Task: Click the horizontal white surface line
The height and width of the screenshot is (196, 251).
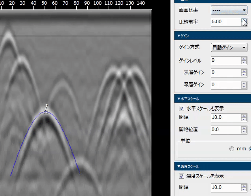Action: click(76, 36)
